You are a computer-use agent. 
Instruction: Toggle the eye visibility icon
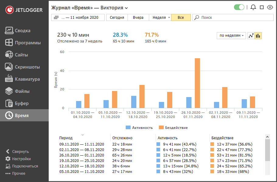270,8
